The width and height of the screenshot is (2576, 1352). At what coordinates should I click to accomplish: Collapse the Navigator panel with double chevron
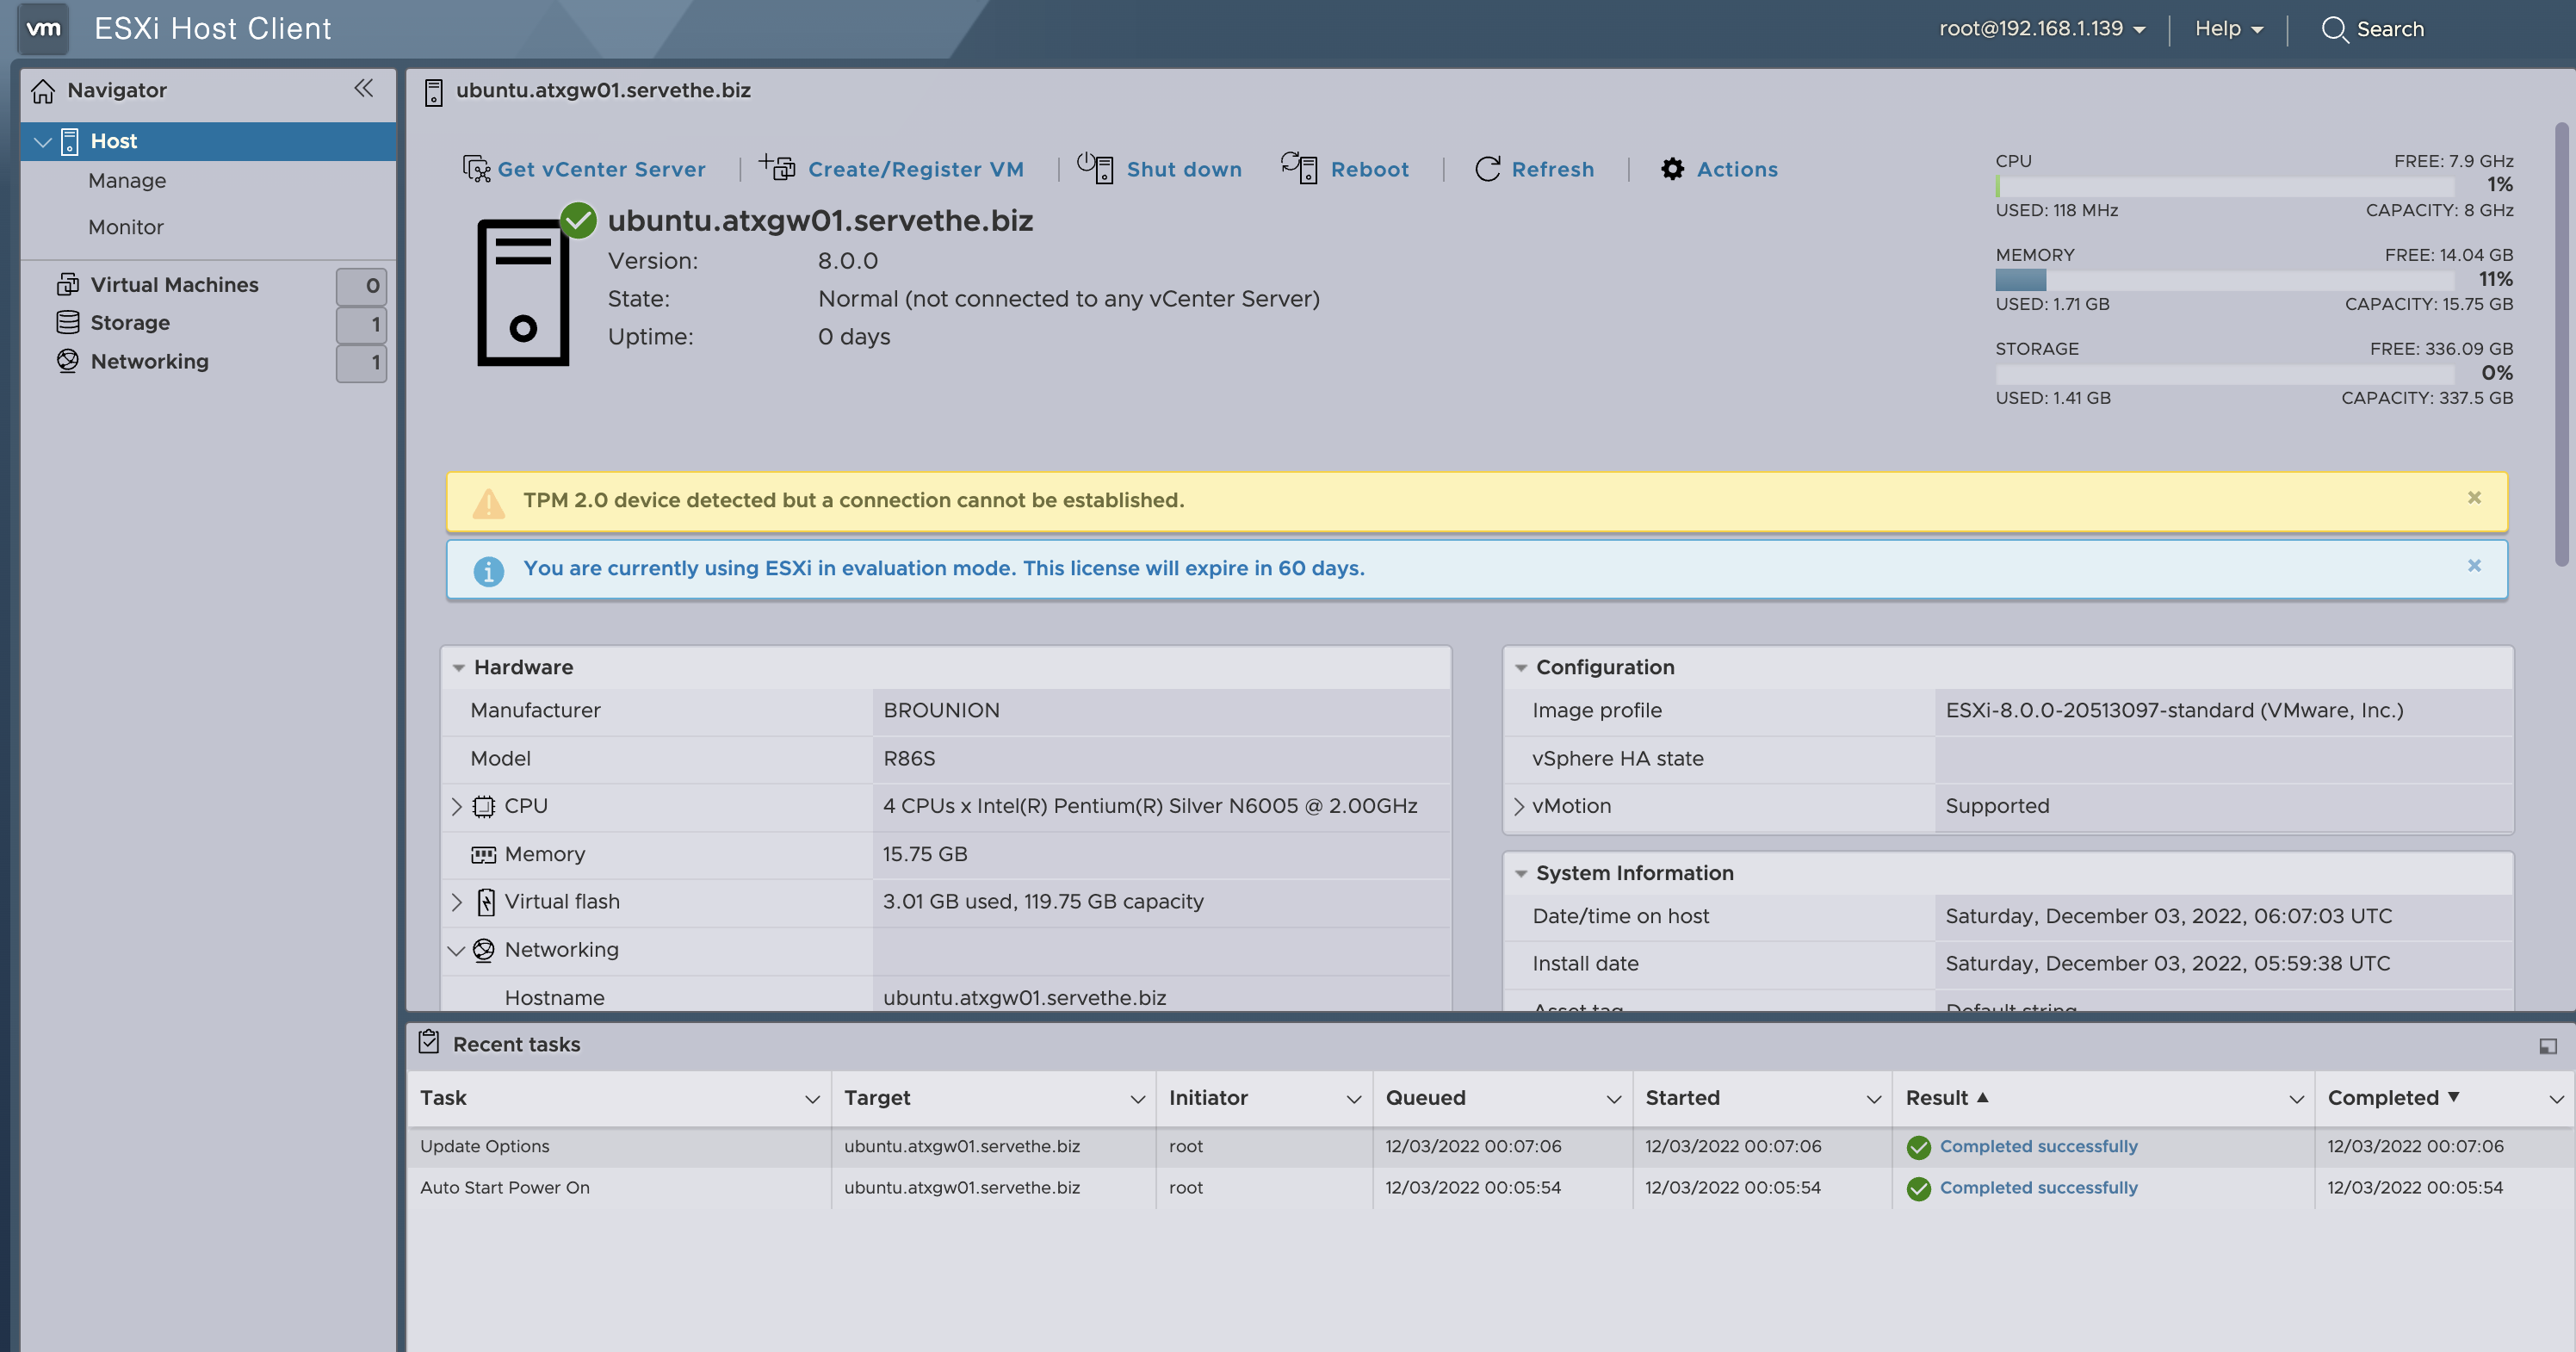click(363, 89)
